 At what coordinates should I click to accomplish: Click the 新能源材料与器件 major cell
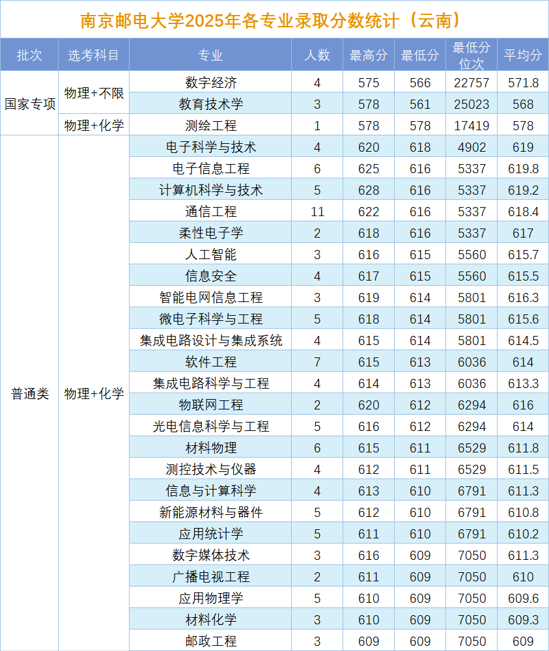210,512
